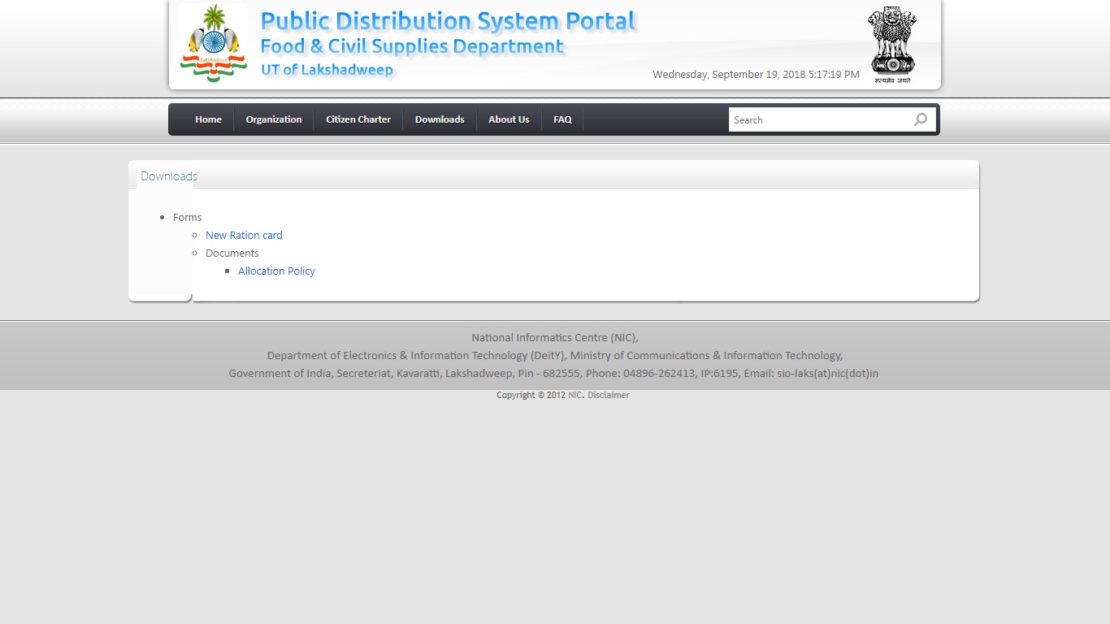Open the New Ration card form link
The height and width of the screenshot is (624, 1110).
tap(244, 235)
